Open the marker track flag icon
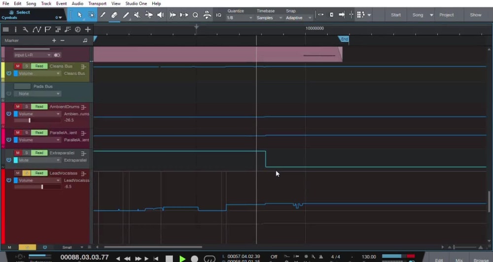493x262 pixels. pyautogui.click(x=48, y=30)
